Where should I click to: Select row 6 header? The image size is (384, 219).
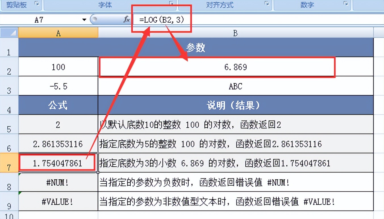click(x=9, y=144)
